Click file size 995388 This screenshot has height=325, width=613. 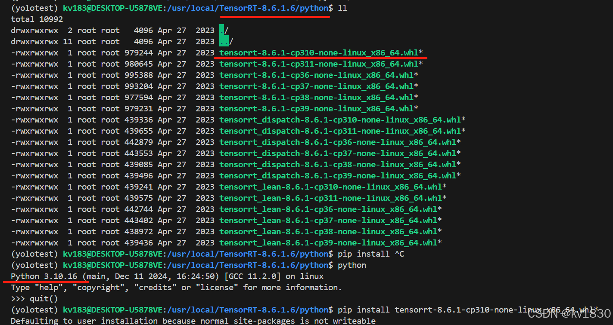click(139, 75)
